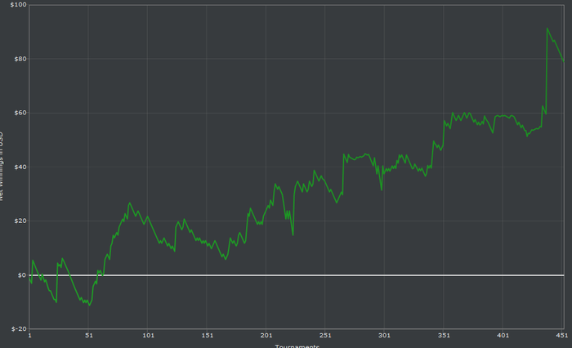This screenshot has height=348, width=572.
Task: Click the $0 y-axis label
Action: click(x=22, y=275)
